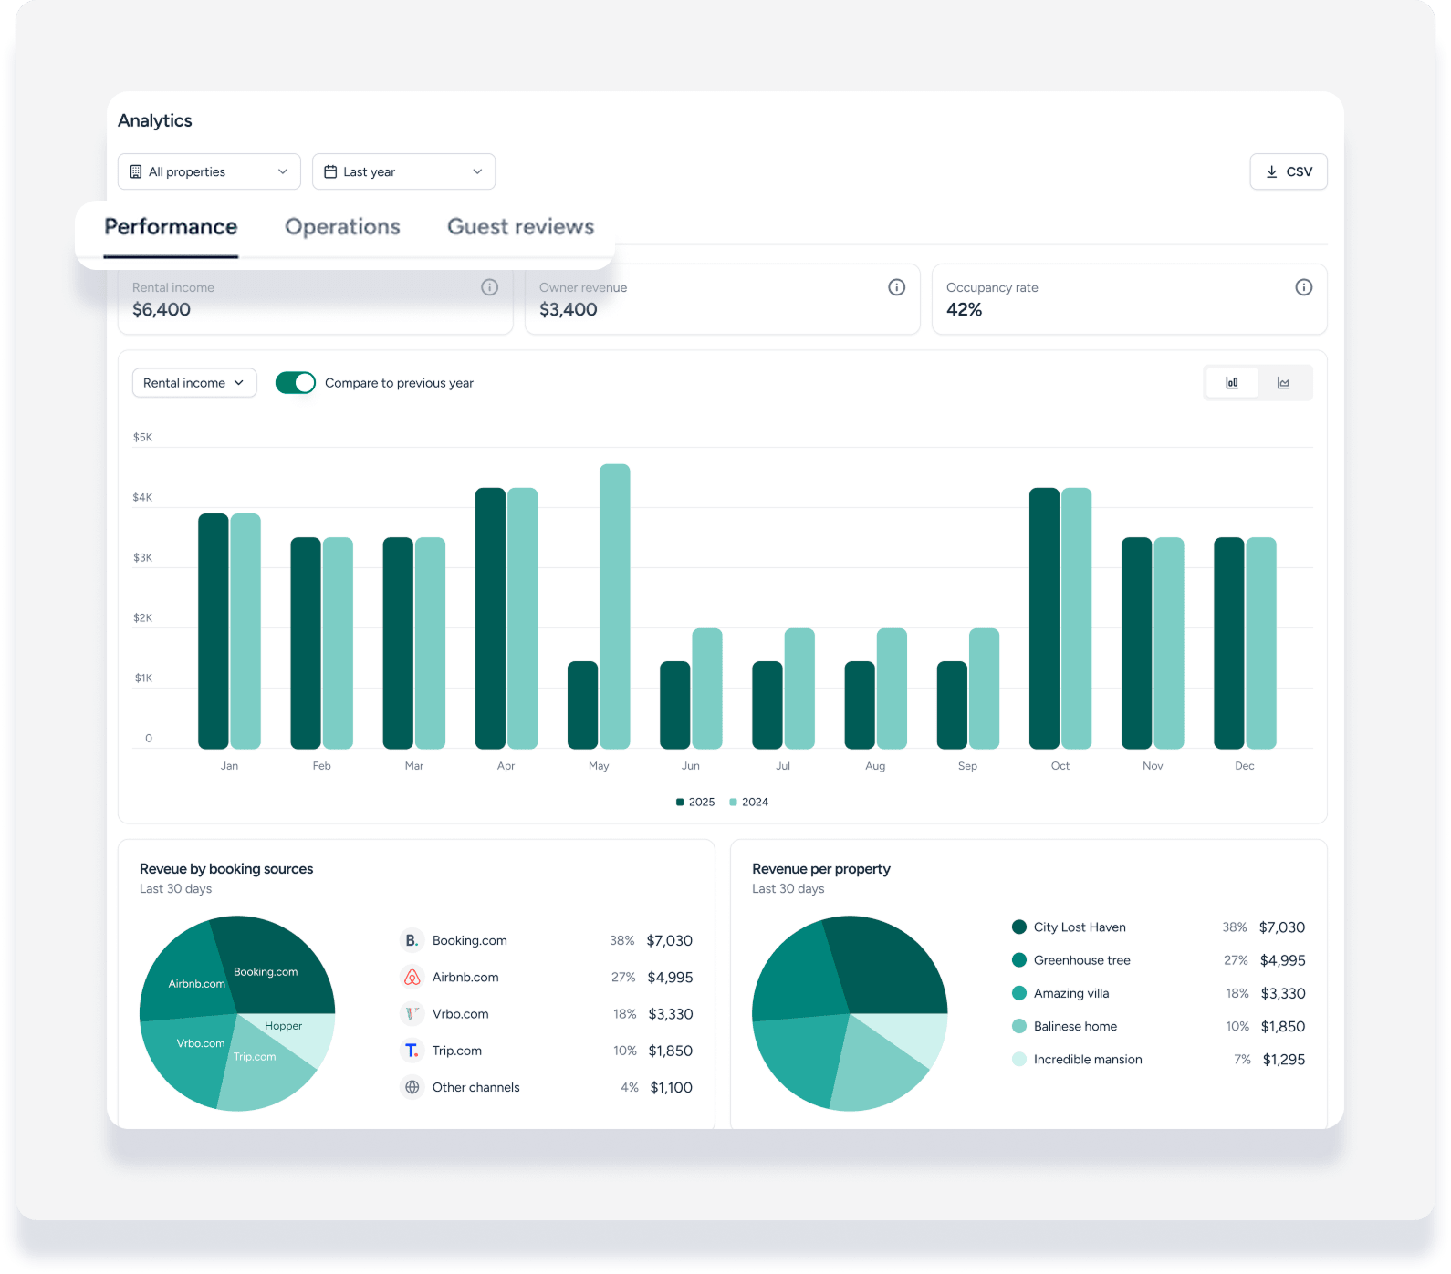
Task: Expand the Rental income metric dropdown
Action: 194,383
